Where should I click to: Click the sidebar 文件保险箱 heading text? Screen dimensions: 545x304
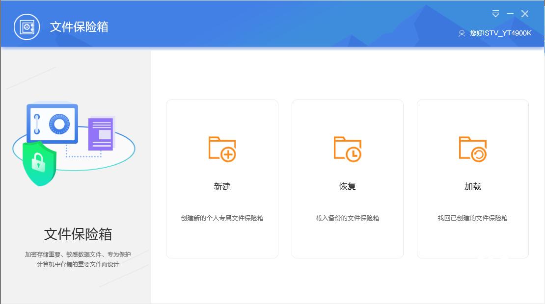click(x=78, y=234)
